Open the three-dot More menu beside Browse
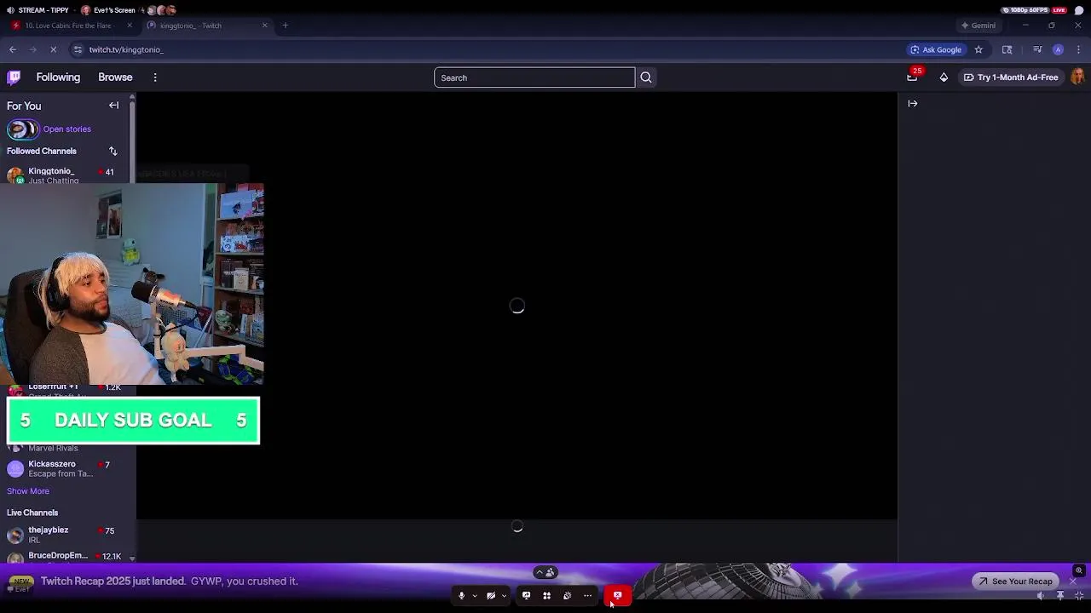 155,77
